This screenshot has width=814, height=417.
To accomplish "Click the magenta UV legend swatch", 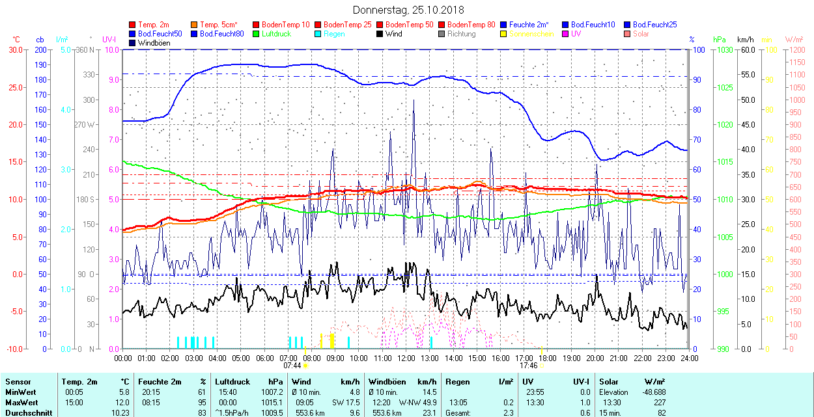I will click(566, 34).
